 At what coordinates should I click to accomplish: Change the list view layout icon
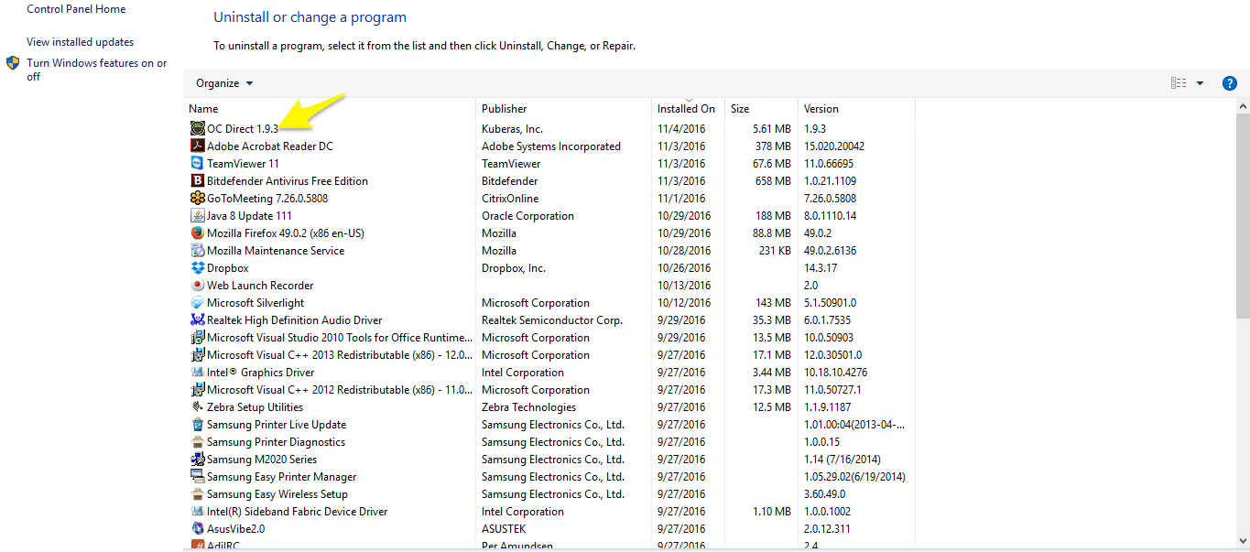[x=1179, y=83]
